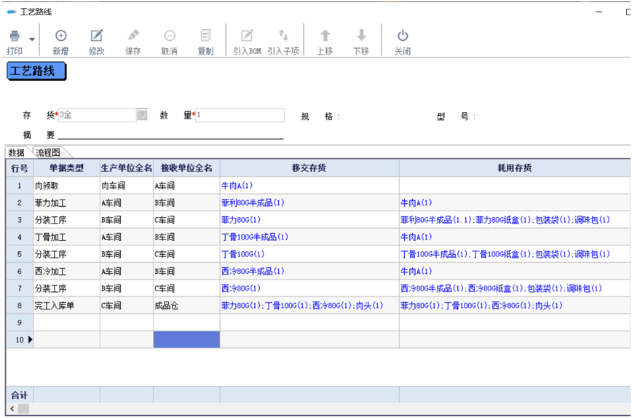Click the 耗用存货 column header
This screenshot has height=418, width=632.
pyautogui.click(x=515, y=168)
